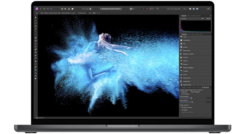Viewport: 242px width, 134px height.
Task: Adjust the Preview Gamma slider handle
Action: tap(192, 102)
